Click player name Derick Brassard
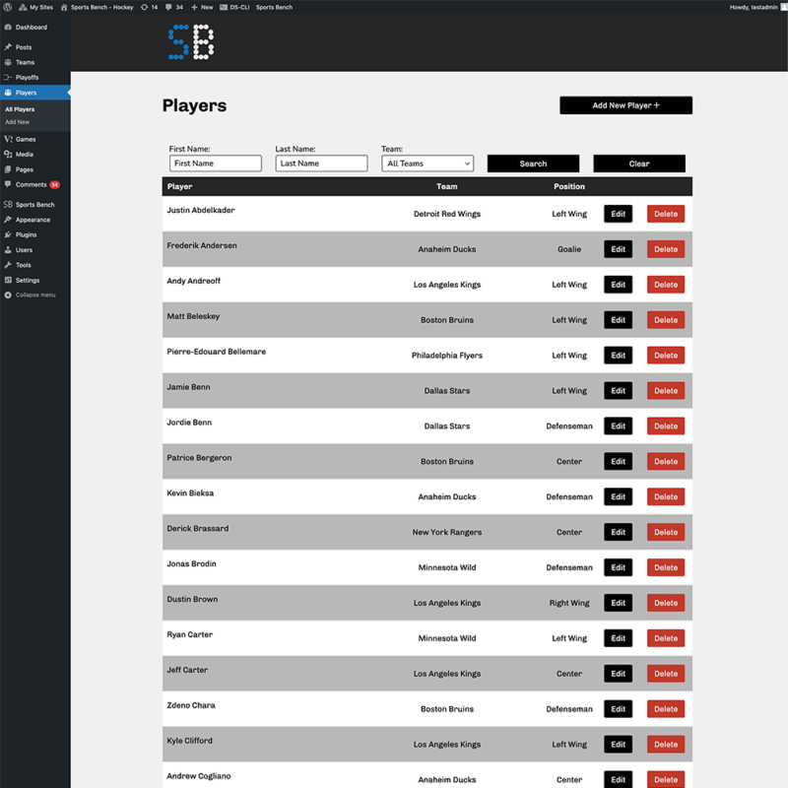The width and height of the screenshot is (788, 788). click(x=198, y=529)
